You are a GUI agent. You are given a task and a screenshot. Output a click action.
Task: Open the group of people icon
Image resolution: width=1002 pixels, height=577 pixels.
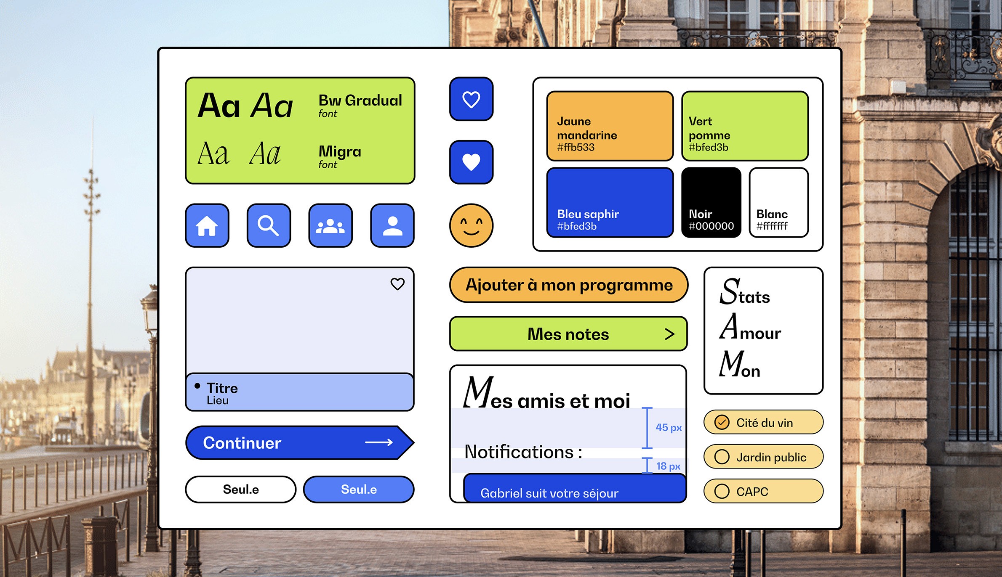point(330,225)
